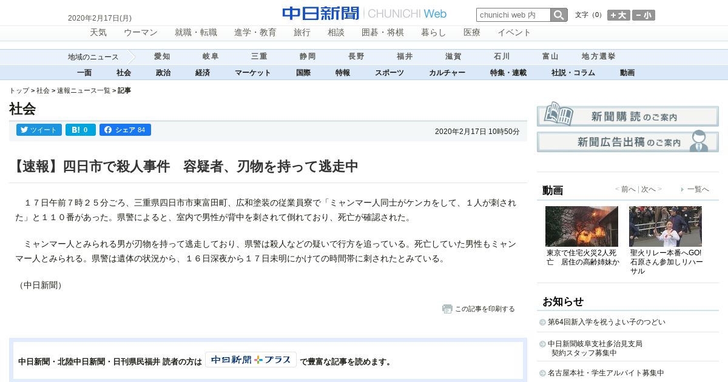The image size is (728, 382).
Task: Go to the 経済 section
Action: click(203, 73)
